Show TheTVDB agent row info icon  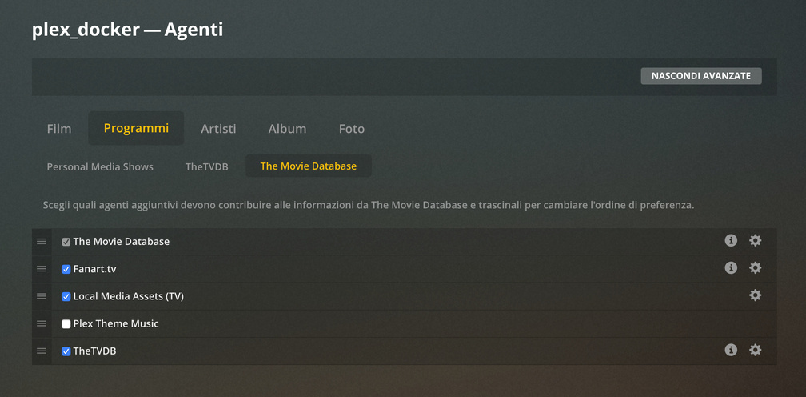coord(730,350)
